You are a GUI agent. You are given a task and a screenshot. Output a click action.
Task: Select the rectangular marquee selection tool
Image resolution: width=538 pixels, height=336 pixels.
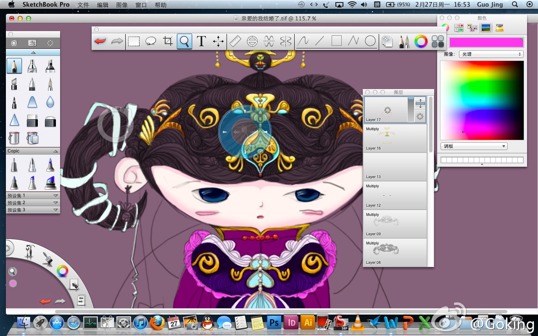(134, 41)
